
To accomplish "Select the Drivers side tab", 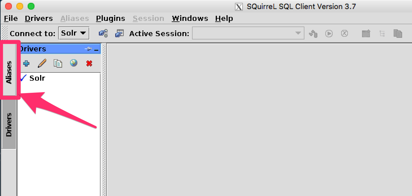I will (9, 124).
